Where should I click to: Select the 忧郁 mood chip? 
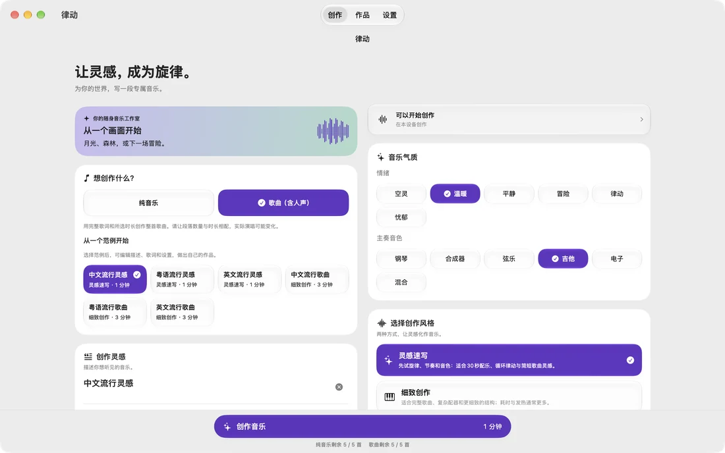401,217
